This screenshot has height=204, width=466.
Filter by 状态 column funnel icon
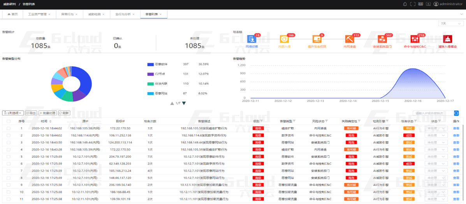(439, 121)
